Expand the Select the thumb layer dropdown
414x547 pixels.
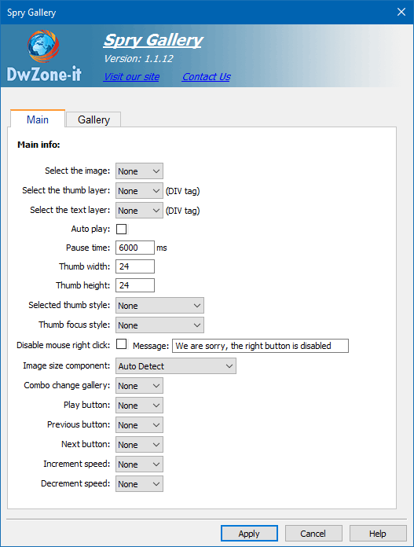(139, 191)
